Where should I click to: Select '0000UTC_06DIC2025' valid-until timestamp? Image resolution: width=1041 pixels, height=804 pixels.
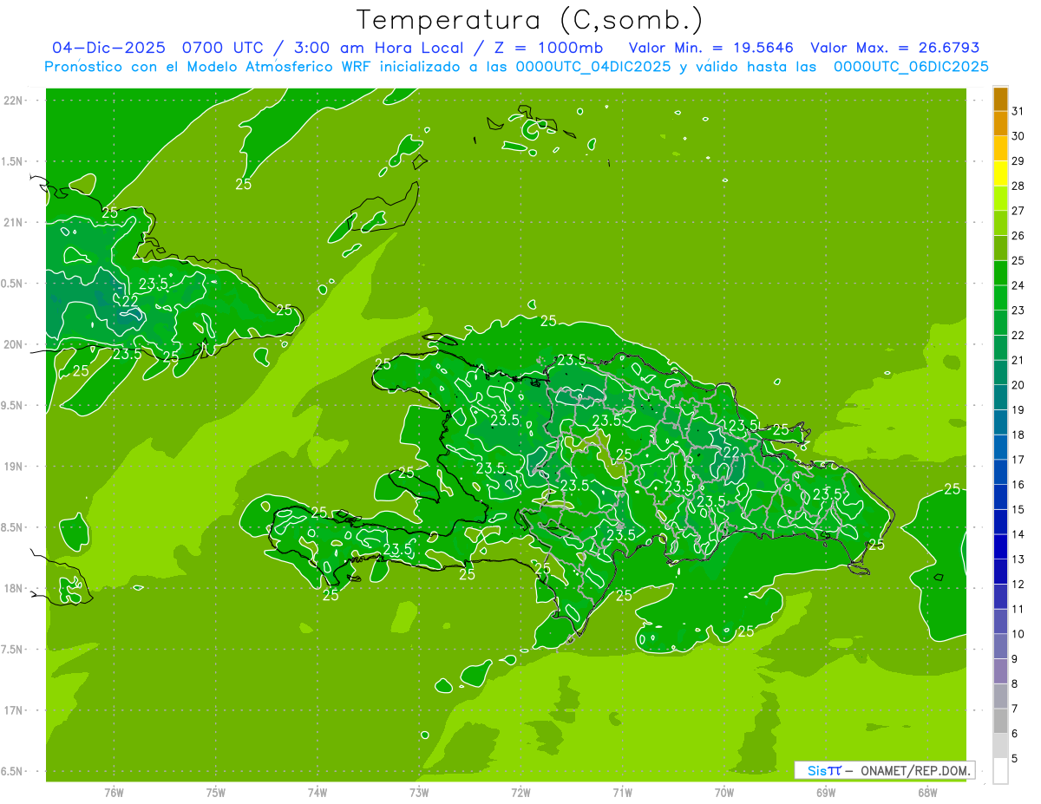(x=911, y=67)
